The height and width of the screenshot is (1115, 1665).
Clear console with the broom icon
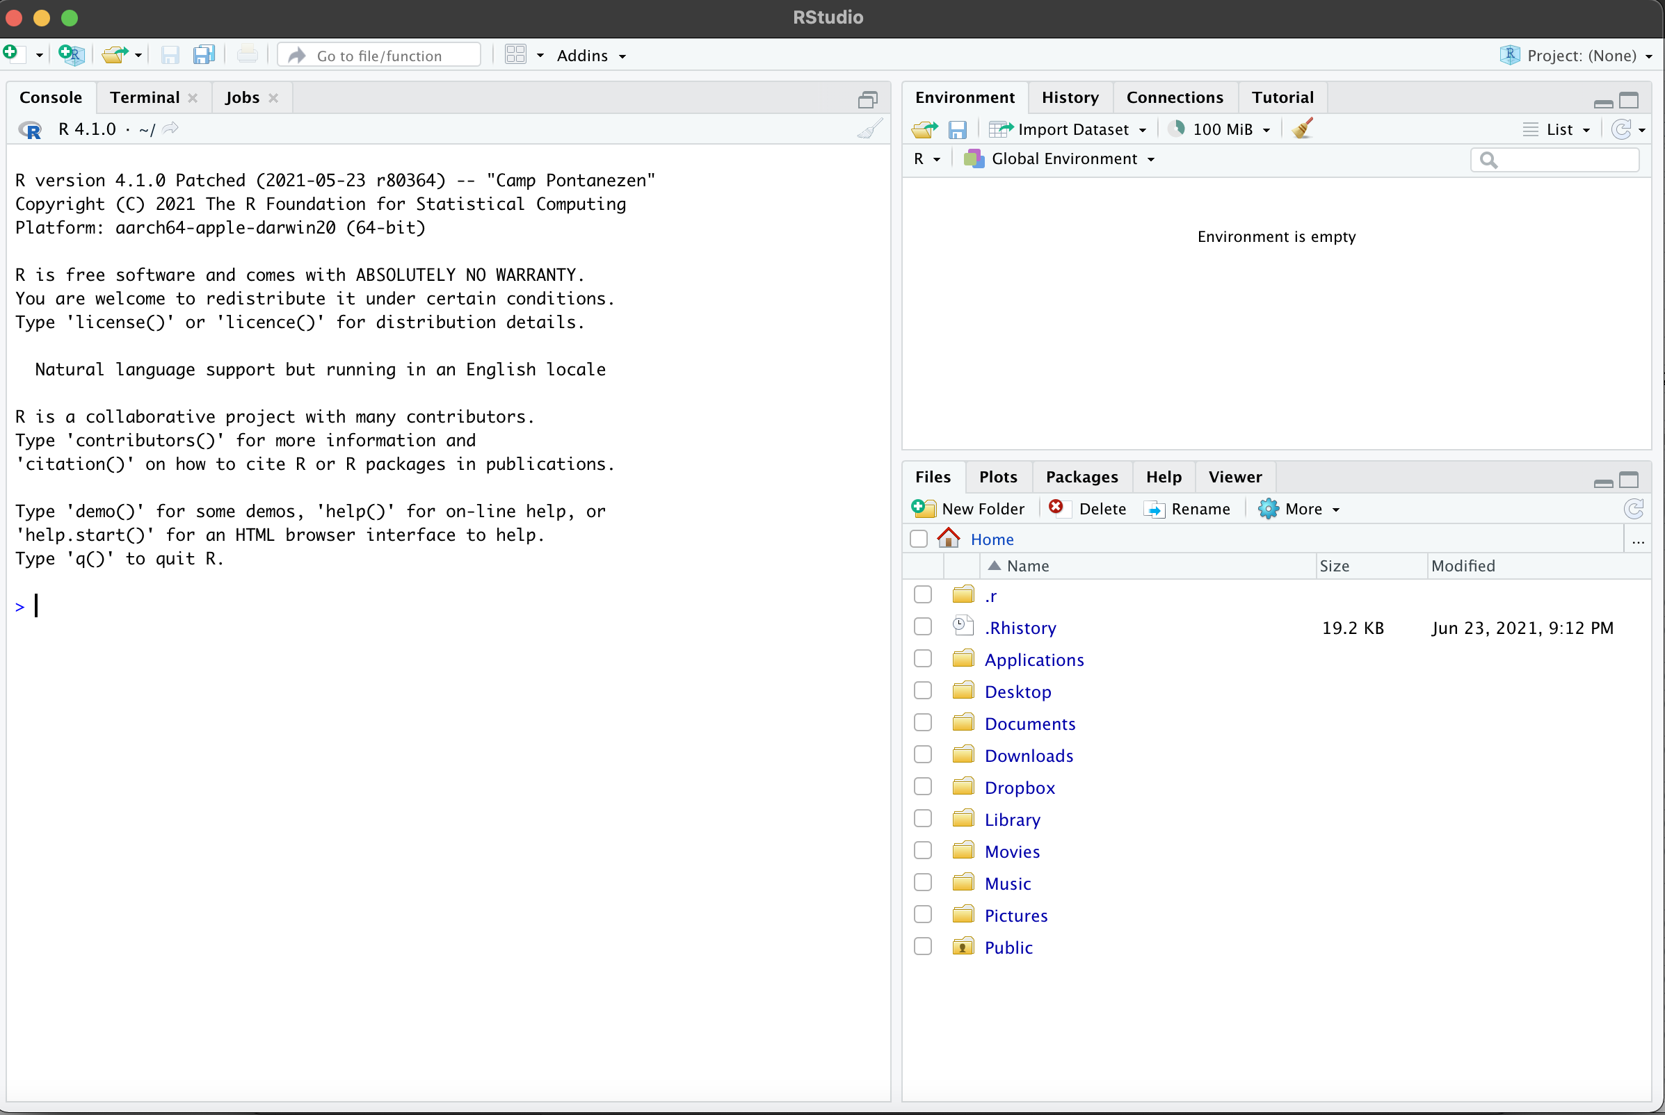870,129
